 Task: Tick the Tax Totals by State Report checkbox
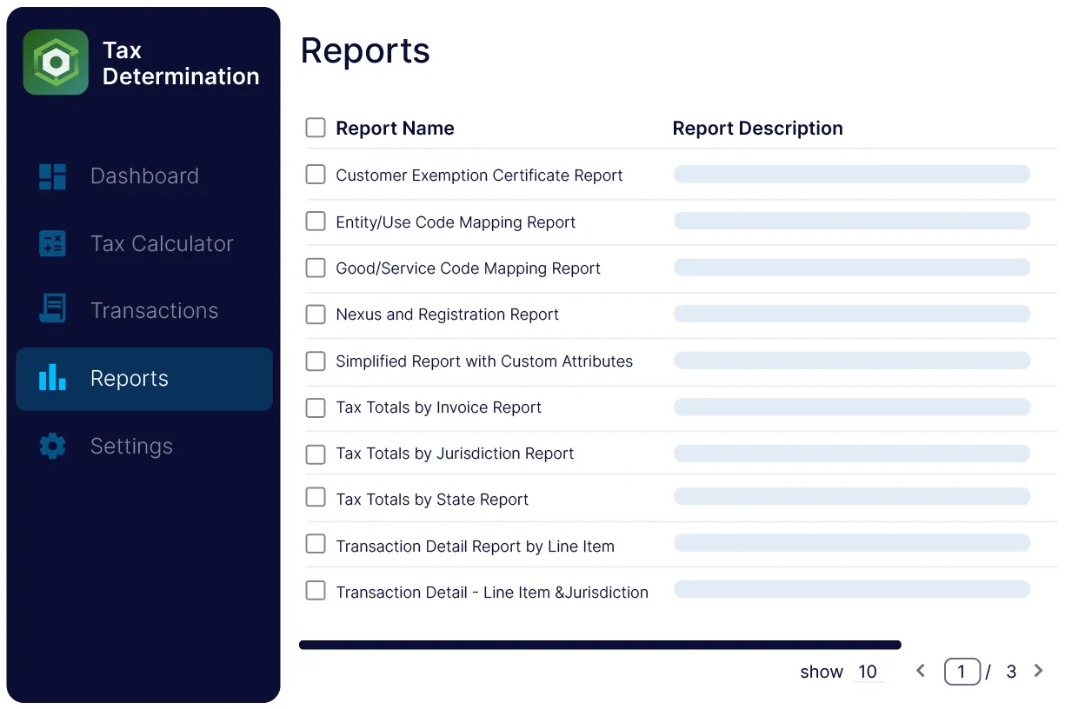tap(316, 499)
